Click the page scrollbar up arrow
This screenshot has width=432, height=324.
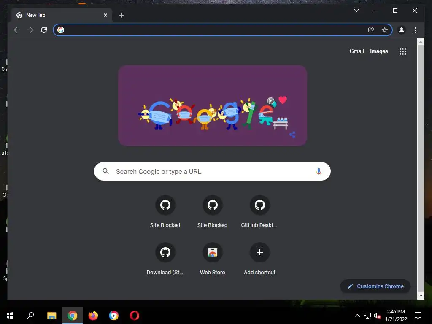point(421,42)
